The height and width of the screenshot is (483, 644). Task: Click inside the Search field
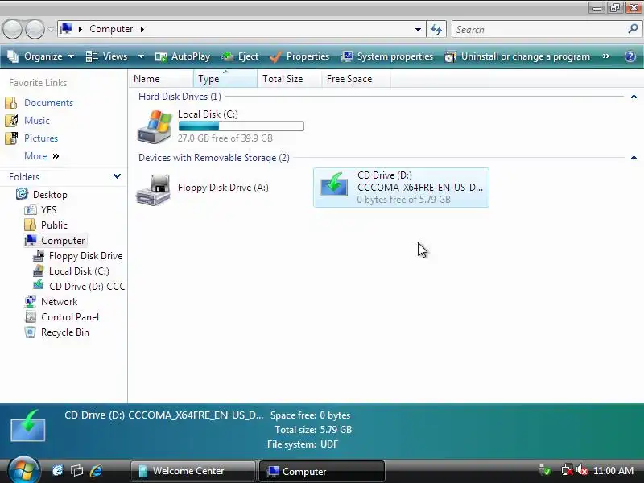540,29
